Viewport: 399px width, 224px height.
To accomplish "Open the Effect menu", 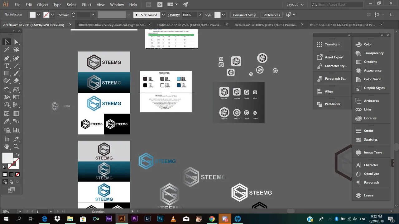I will coord(87,5).
